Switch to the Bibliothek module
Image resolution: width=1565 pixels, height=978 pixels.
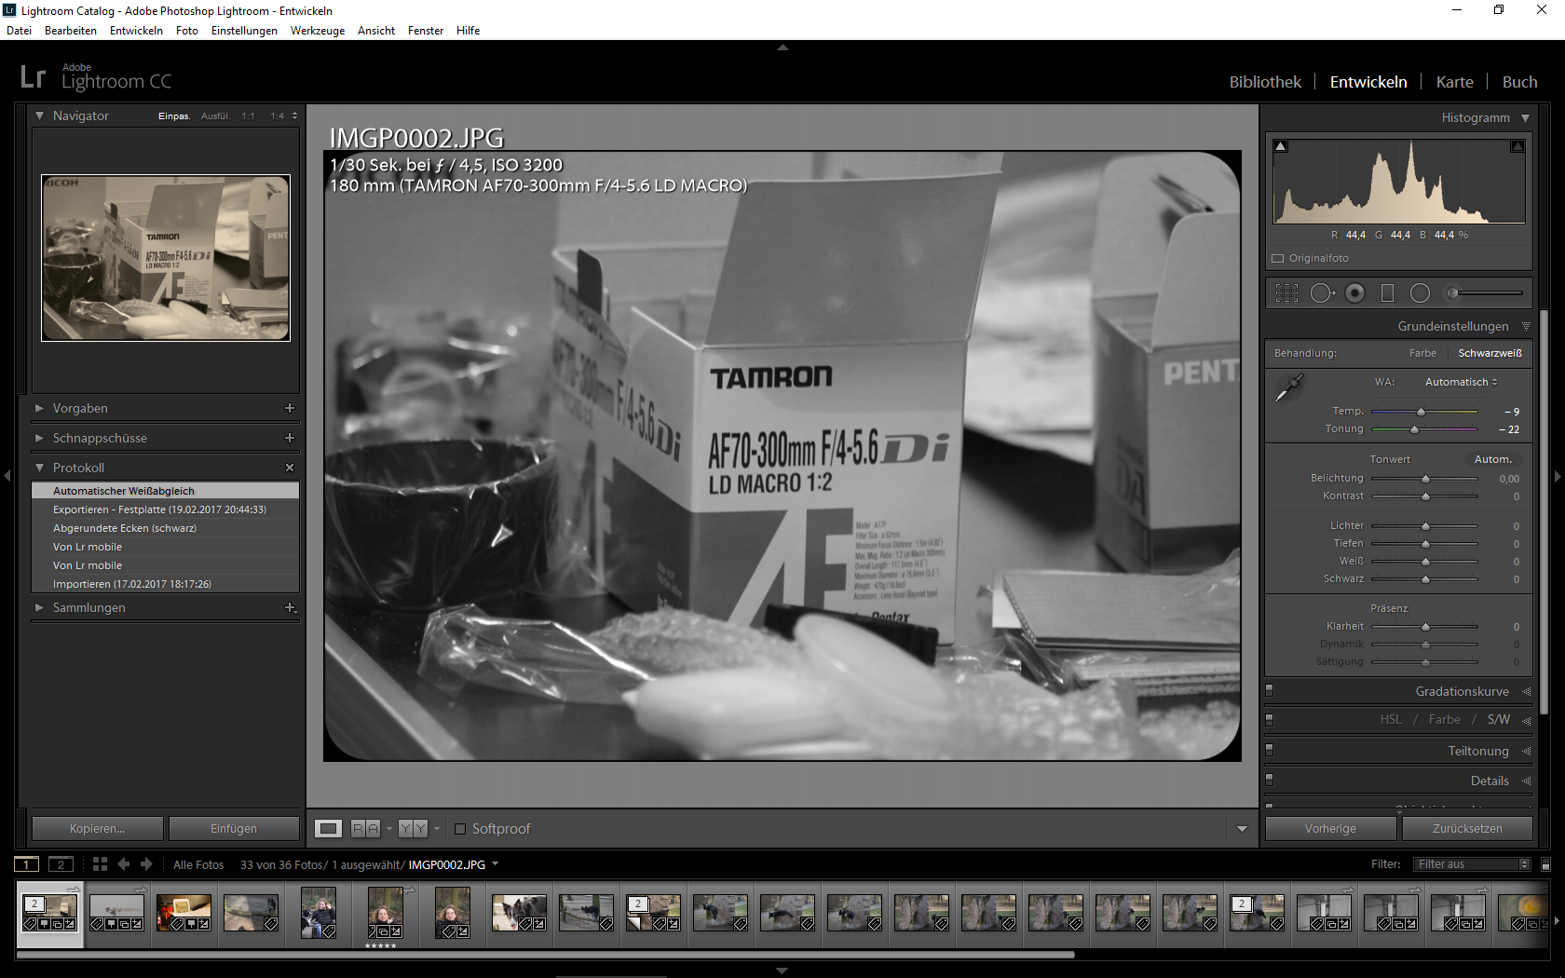click(x=1265, y=82)
